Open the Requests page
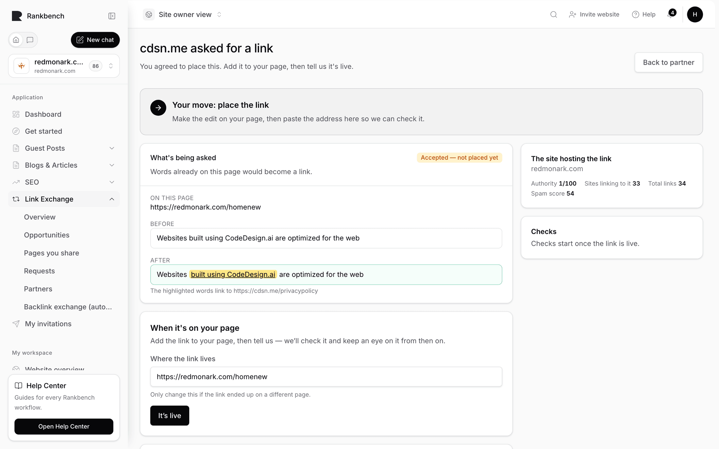 pyautogui.click(x=40, y=271)
